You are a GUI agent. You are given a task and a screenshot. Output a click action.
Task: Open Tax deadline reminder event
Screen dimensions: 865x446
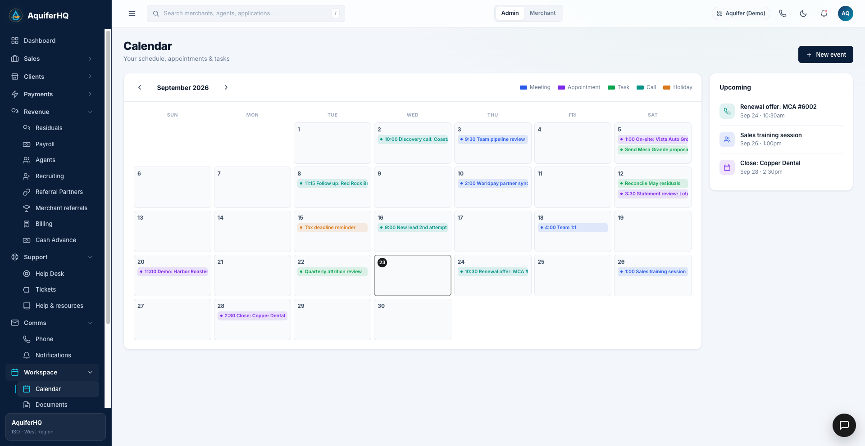pyautogui.click(x=332, y=228)
